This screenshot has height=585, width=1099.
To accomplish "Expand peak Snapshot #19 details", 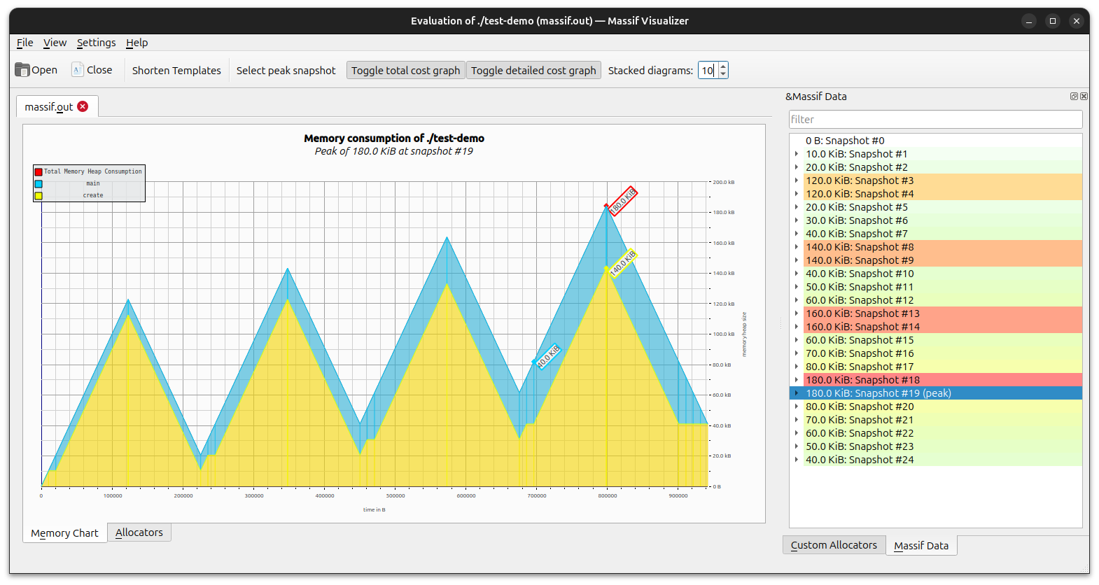I will pos(797,393).
